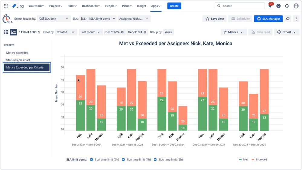Expand the [CS] SLA limit dropdown
This screenshot has height=170, width=302.
(53, 19)
